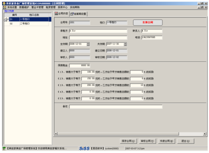
Task: Click the 合同号 field showing 1001
Action: [80, 22]
